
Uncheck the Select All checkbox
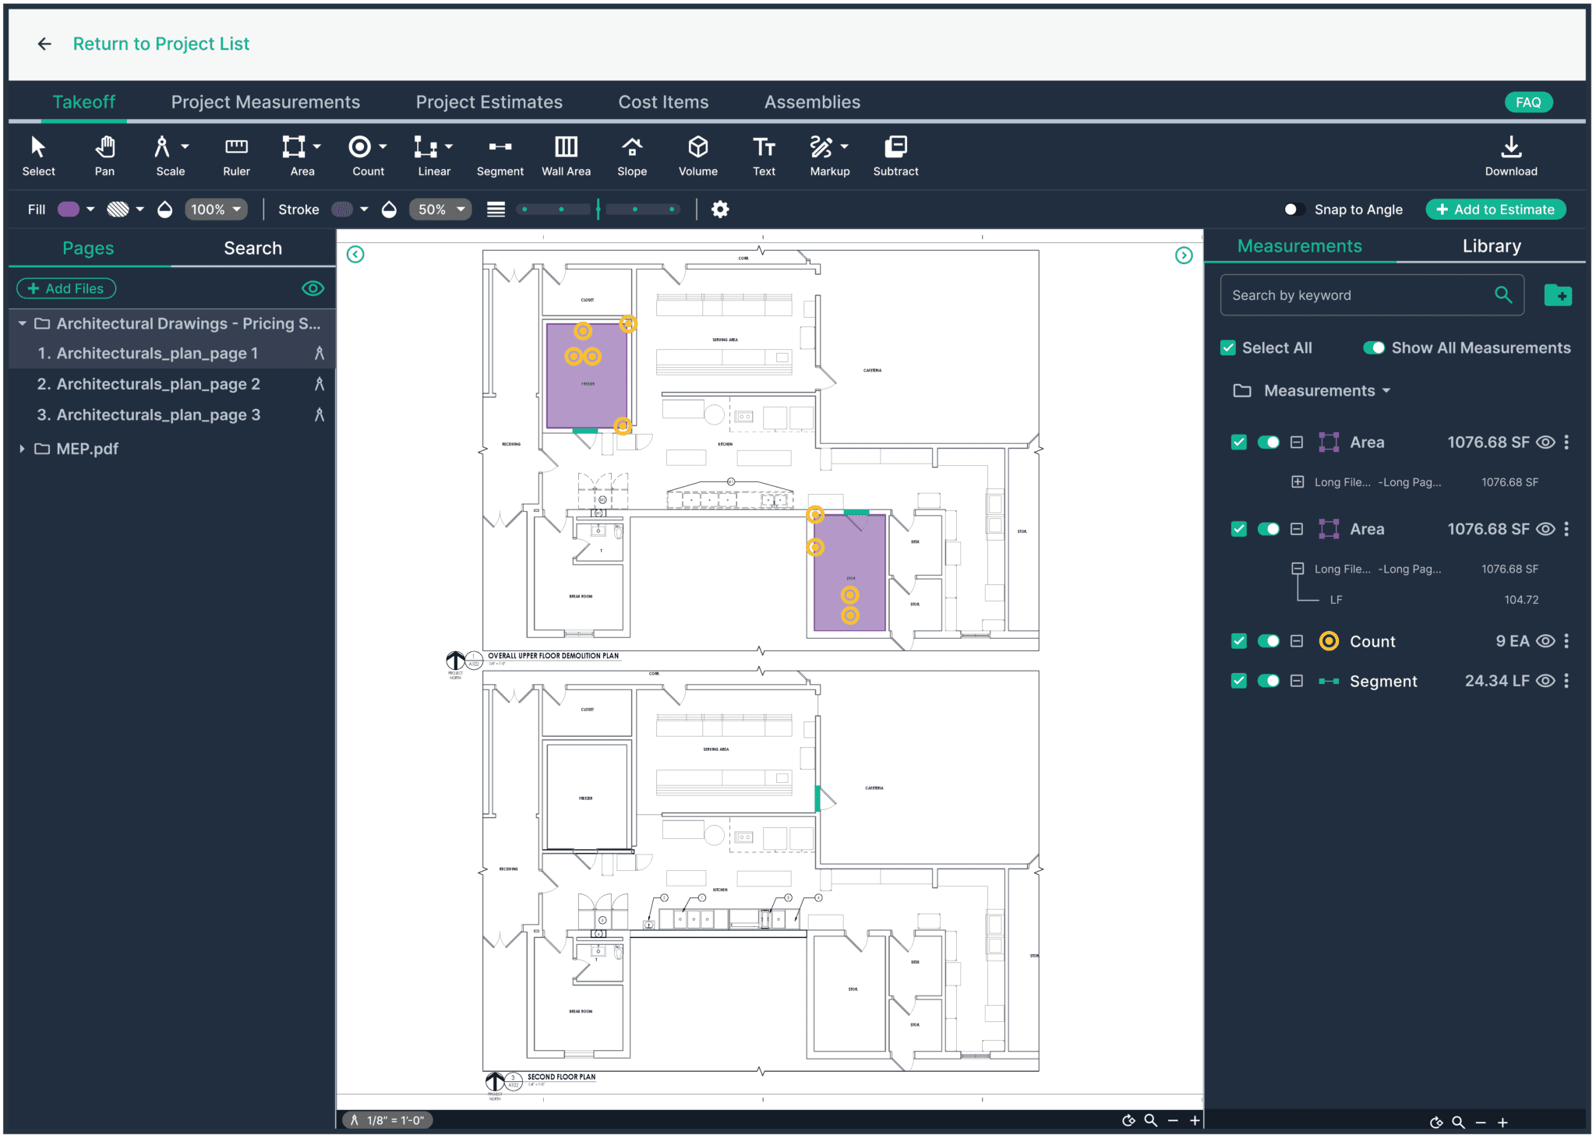[1228, 347]
